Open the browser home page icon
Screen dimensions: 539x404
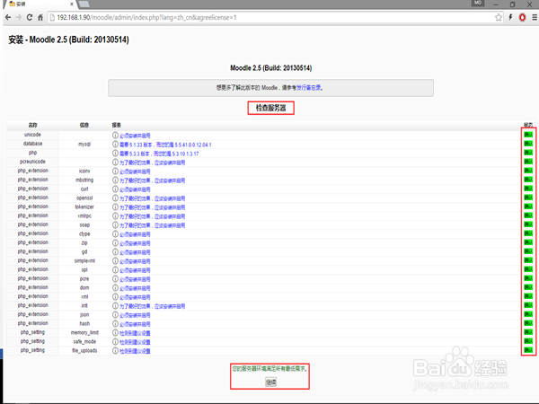[x=40, y=17]
